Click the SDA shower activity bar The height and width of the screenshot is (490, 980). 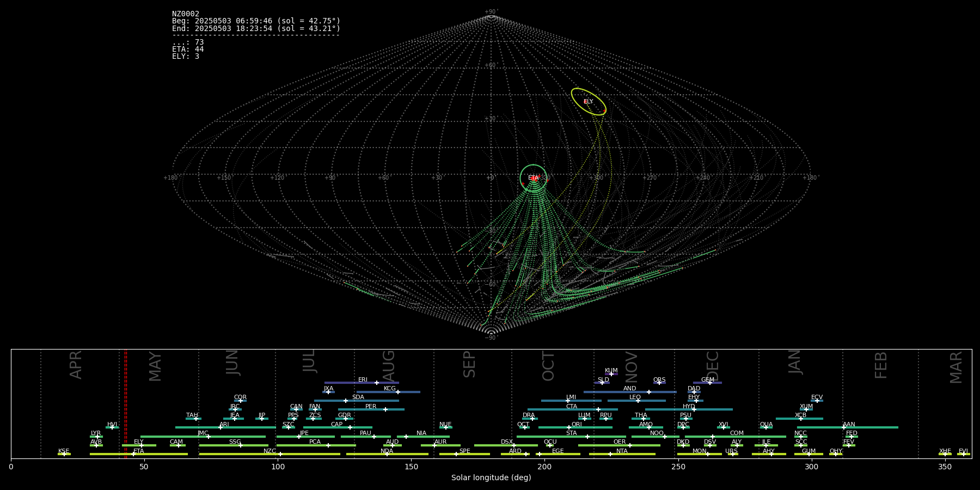pos(357,401)
